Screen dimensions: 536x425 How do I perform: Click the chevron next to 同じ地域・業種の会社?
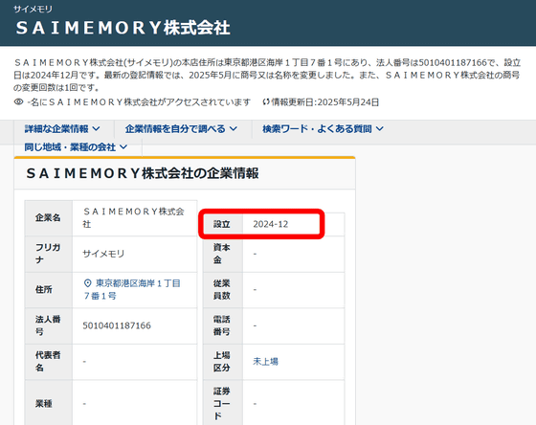point(123,147)
